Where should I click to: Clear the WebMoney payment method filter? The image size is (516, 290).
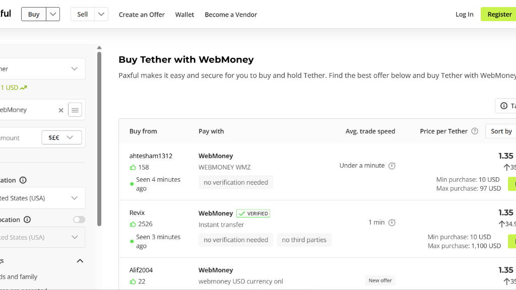pyautogui.click(x=61, y=110)
